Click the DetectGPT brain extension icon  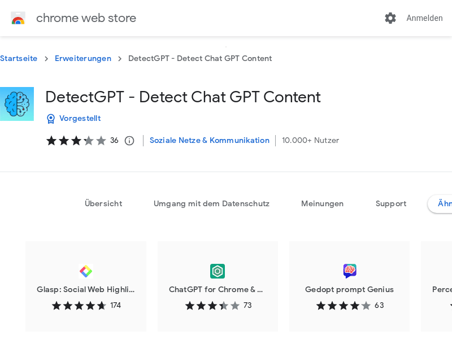pos(17,104)
